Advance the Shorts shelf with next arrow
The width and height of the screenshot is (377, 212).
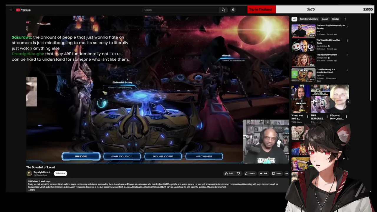348,102
